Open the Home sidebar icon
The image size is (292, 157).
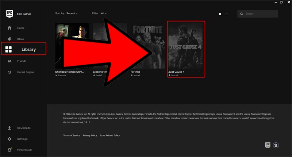coord(9,28)
